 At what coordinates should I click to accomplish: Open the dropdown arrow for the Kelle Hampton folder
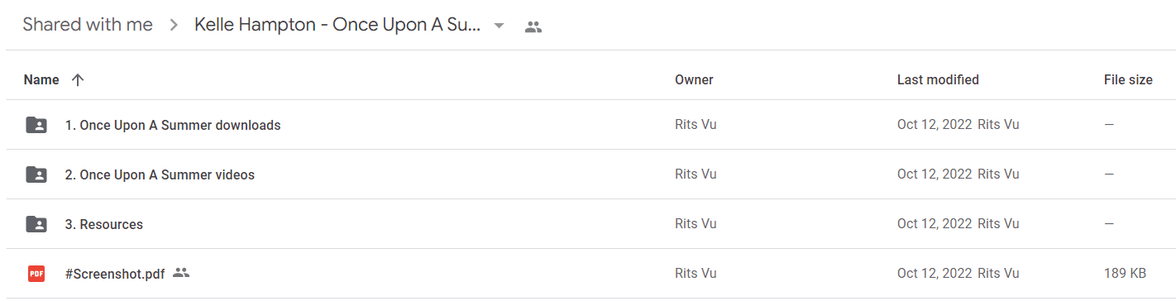tap(499, 26)
